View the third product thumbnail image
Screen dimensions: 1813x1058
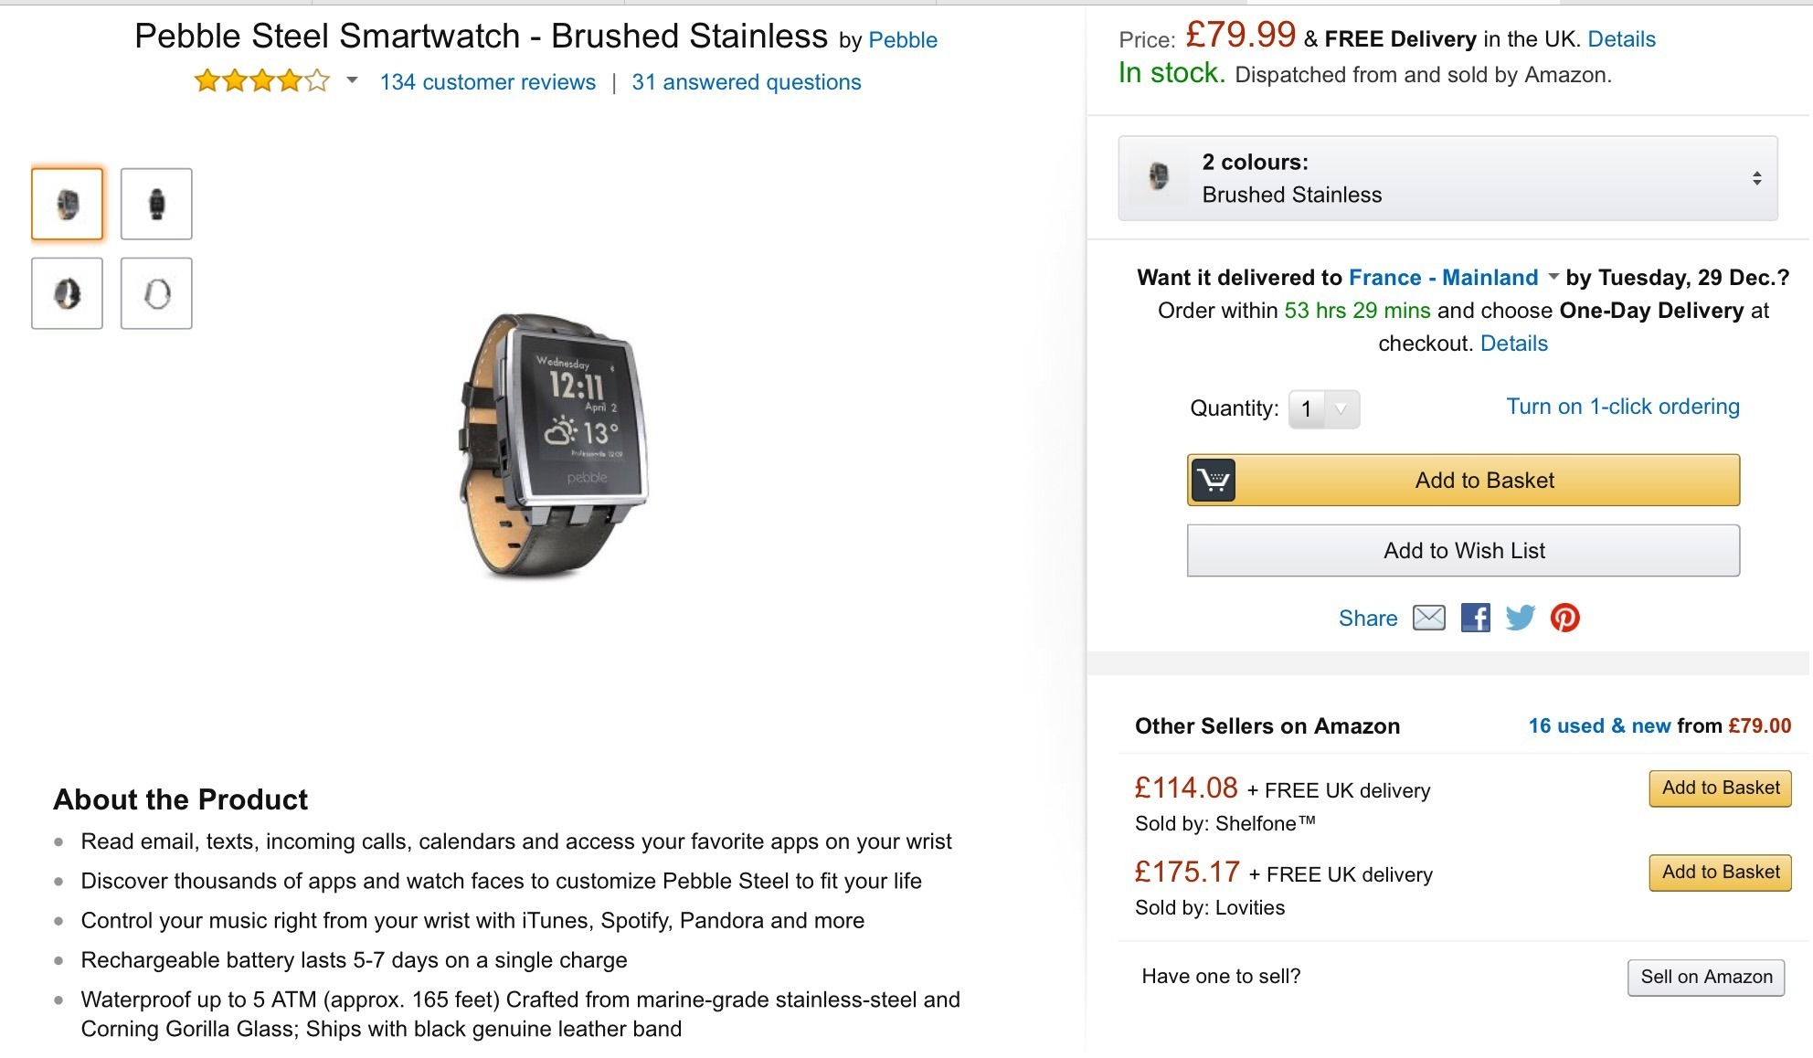(68, 293)
